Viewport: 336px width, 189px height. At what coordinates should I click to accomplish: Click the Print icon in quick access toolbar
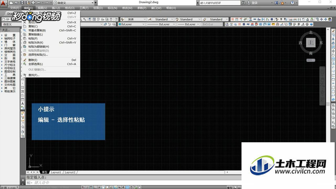click(x=33, y=3)
